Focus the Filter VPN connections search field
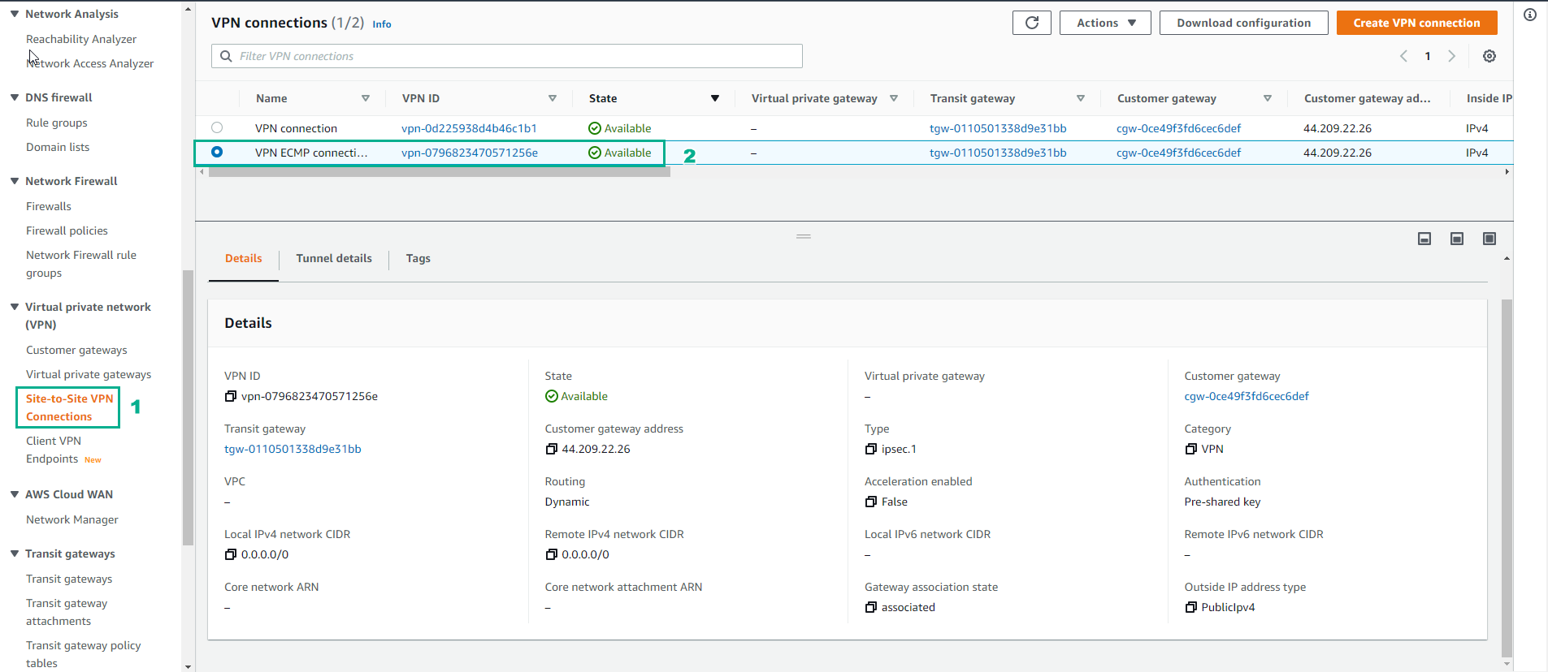The image size is (1548, 672). point(507,56)
